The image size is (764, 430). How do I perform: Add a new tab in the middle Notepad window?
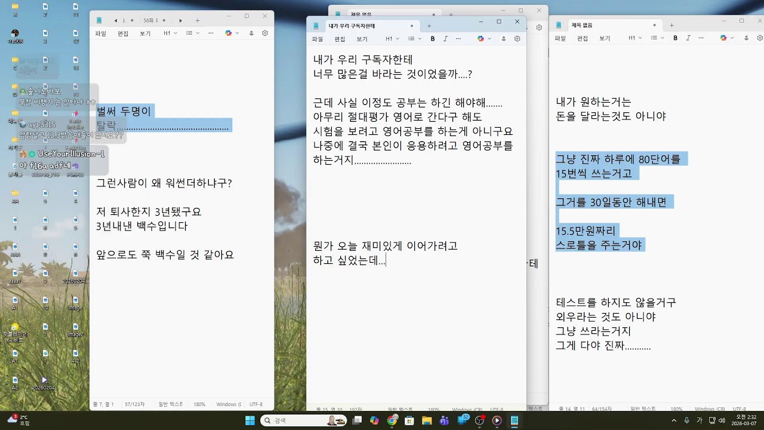tap(429, 26)
